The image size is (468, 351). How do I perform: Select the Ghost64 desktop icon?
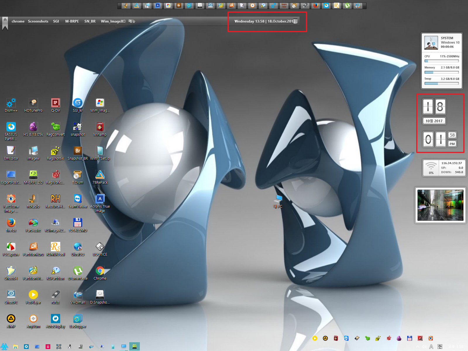tap(11, 273)
